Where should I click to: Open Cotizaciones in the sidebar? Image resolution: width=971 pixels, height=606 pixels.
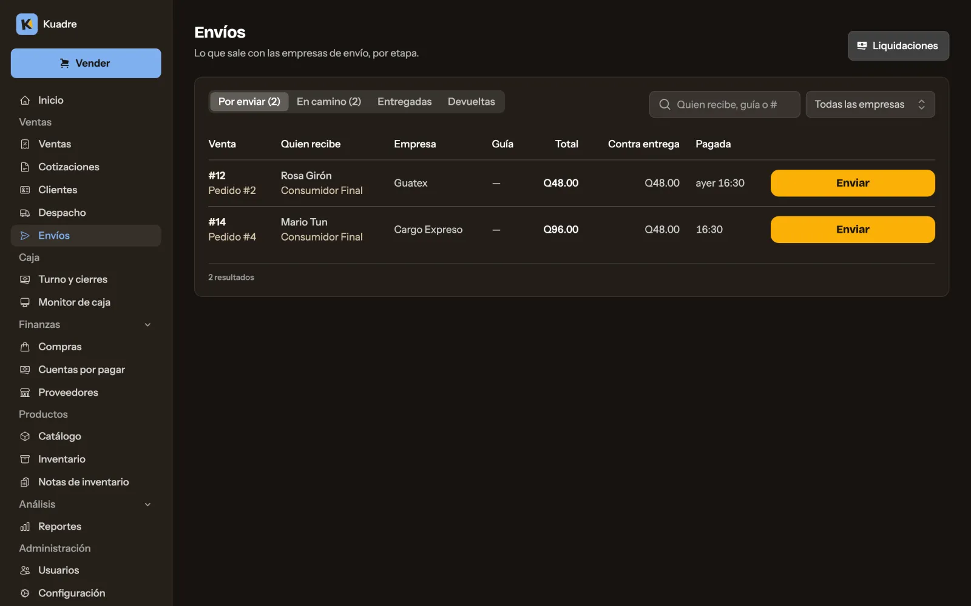[x=86, y=167]
